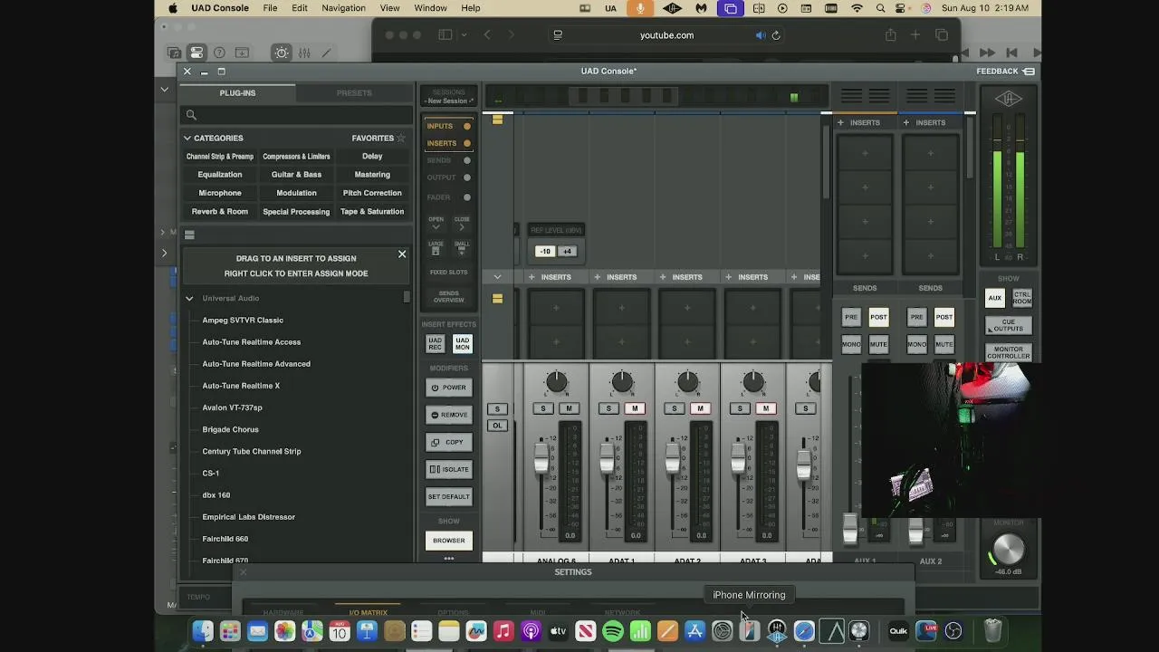Open the Sessions New Session dropdown
The width and height of the screenshot is (1159, 652).
pos(449,97)
